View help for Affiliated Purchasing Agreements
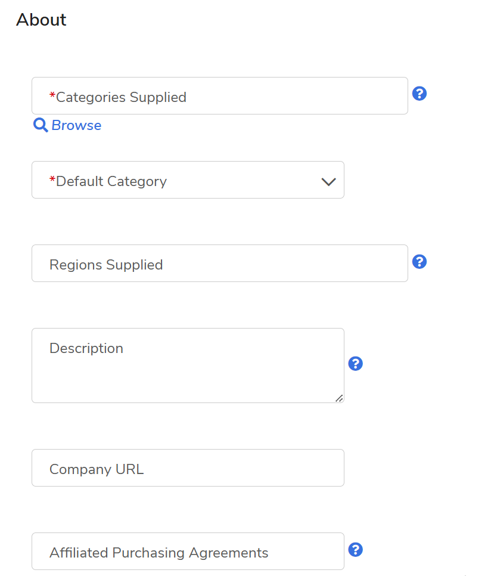Screen dimensions: 491x576 356,550
